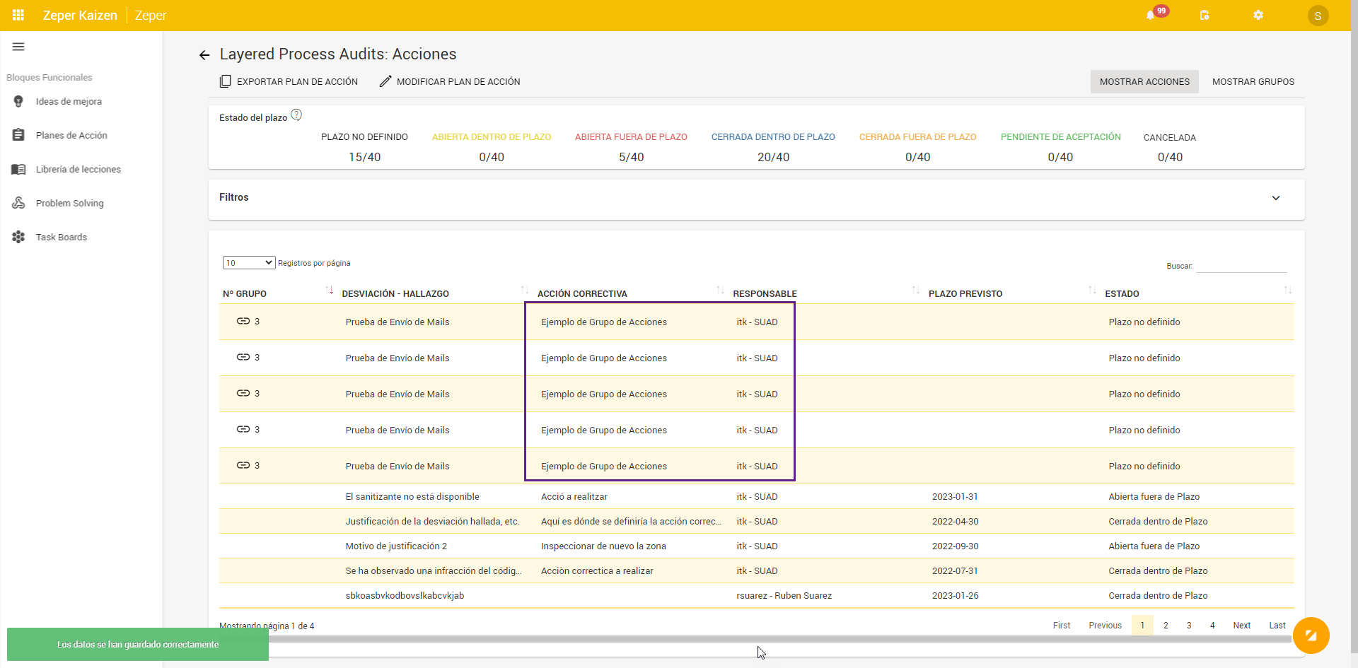Click the back arrow beside page title
The image size is (1358, 668).
pyautogui.click(x=204, y=55)
